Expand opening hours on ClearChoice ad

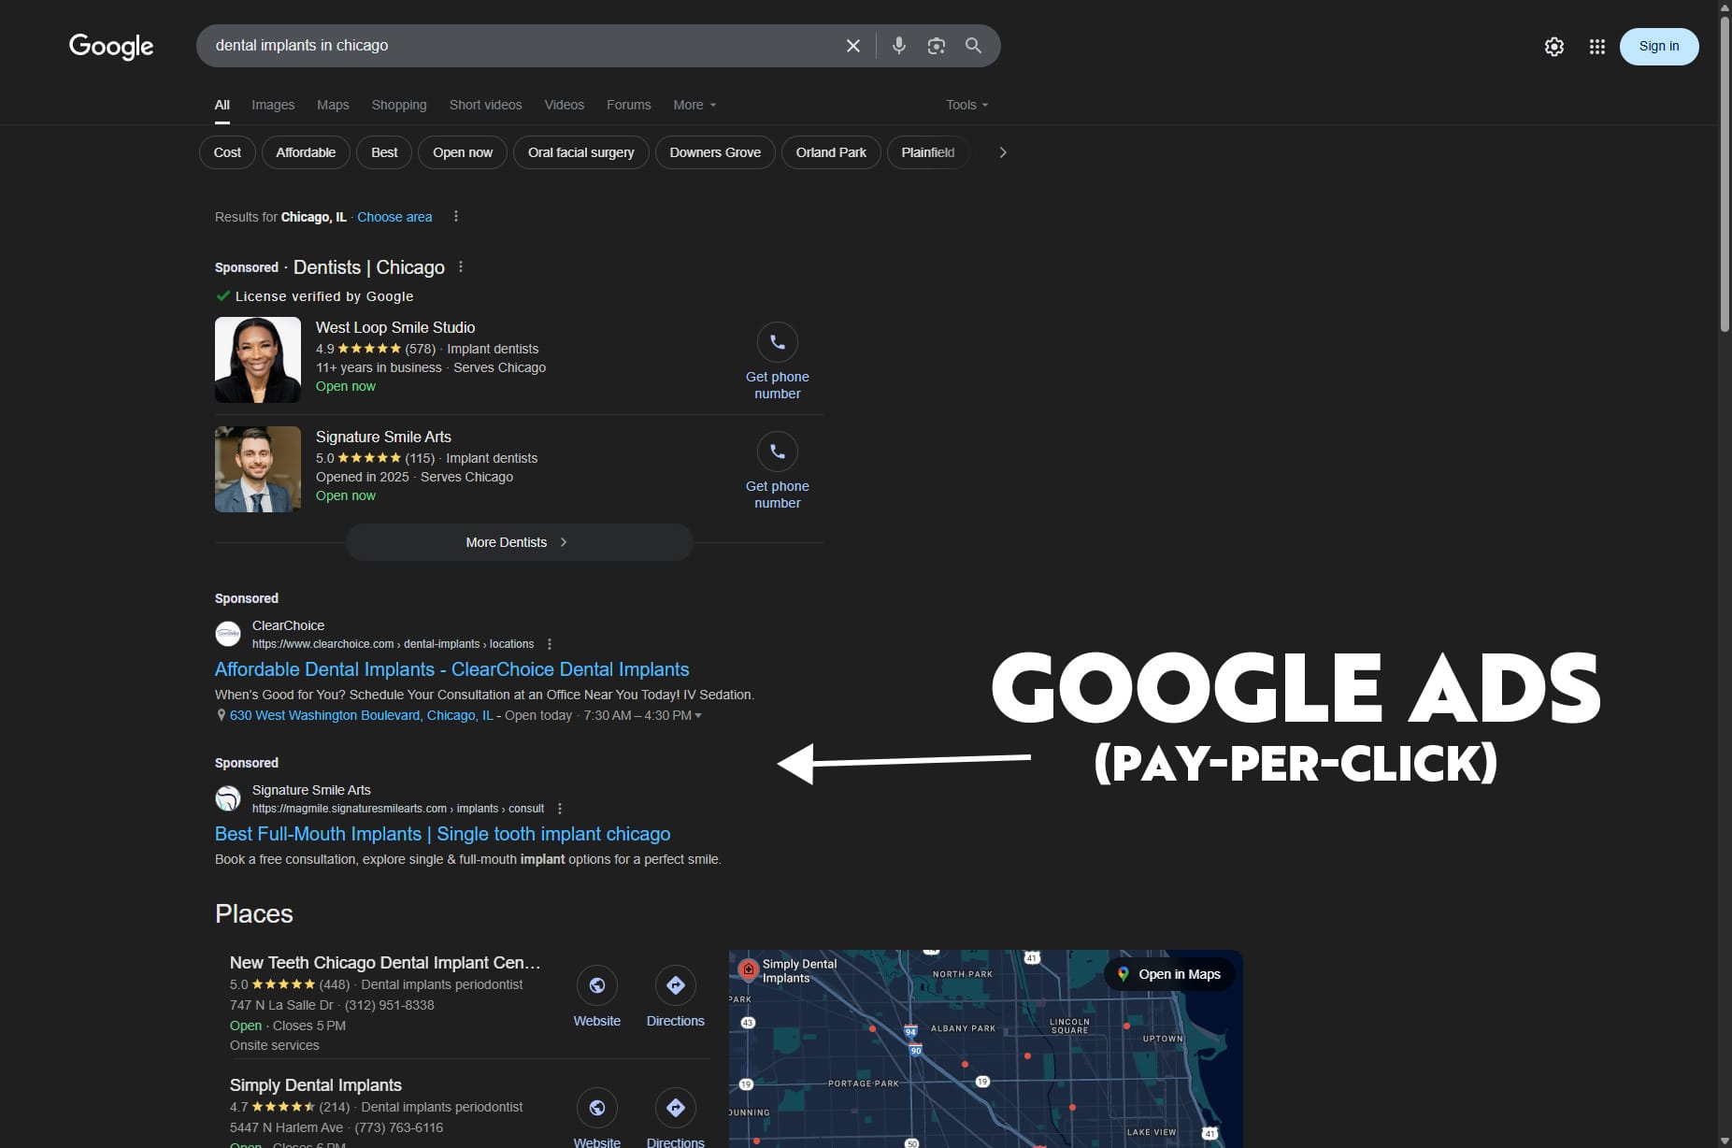(698, 715)
